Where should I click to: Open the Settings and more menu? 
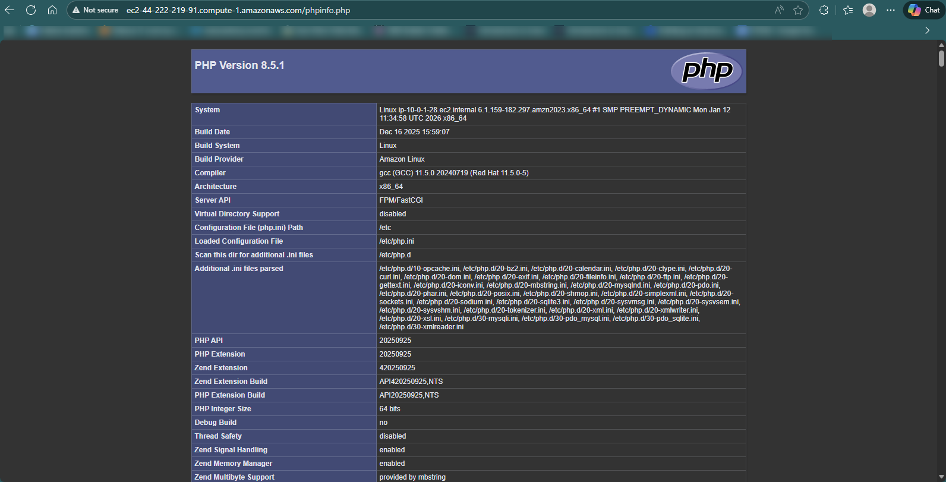pos(891,10)
